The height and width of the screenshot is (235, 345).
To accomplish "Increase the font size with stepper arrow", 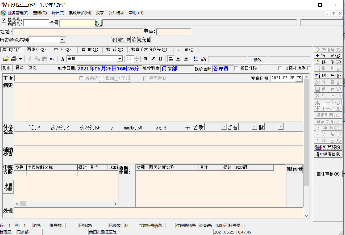I will coord(137,57).
